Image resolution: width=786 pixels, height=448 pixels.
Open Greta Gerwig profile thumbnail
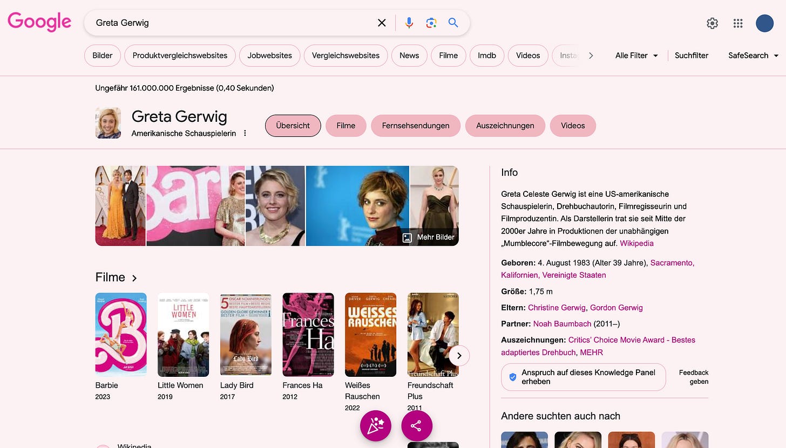108,123
